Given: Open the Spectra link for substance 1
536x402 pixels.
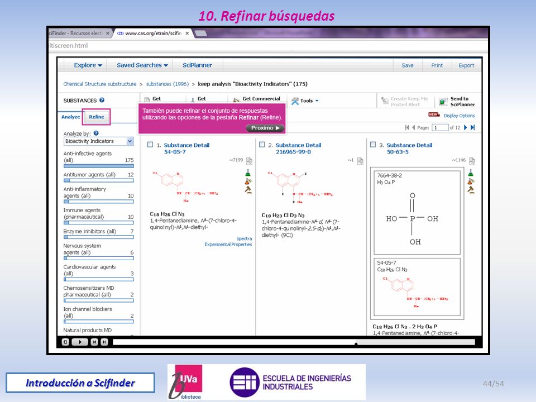Looking at the screenshot, I should tap(244, 238).
